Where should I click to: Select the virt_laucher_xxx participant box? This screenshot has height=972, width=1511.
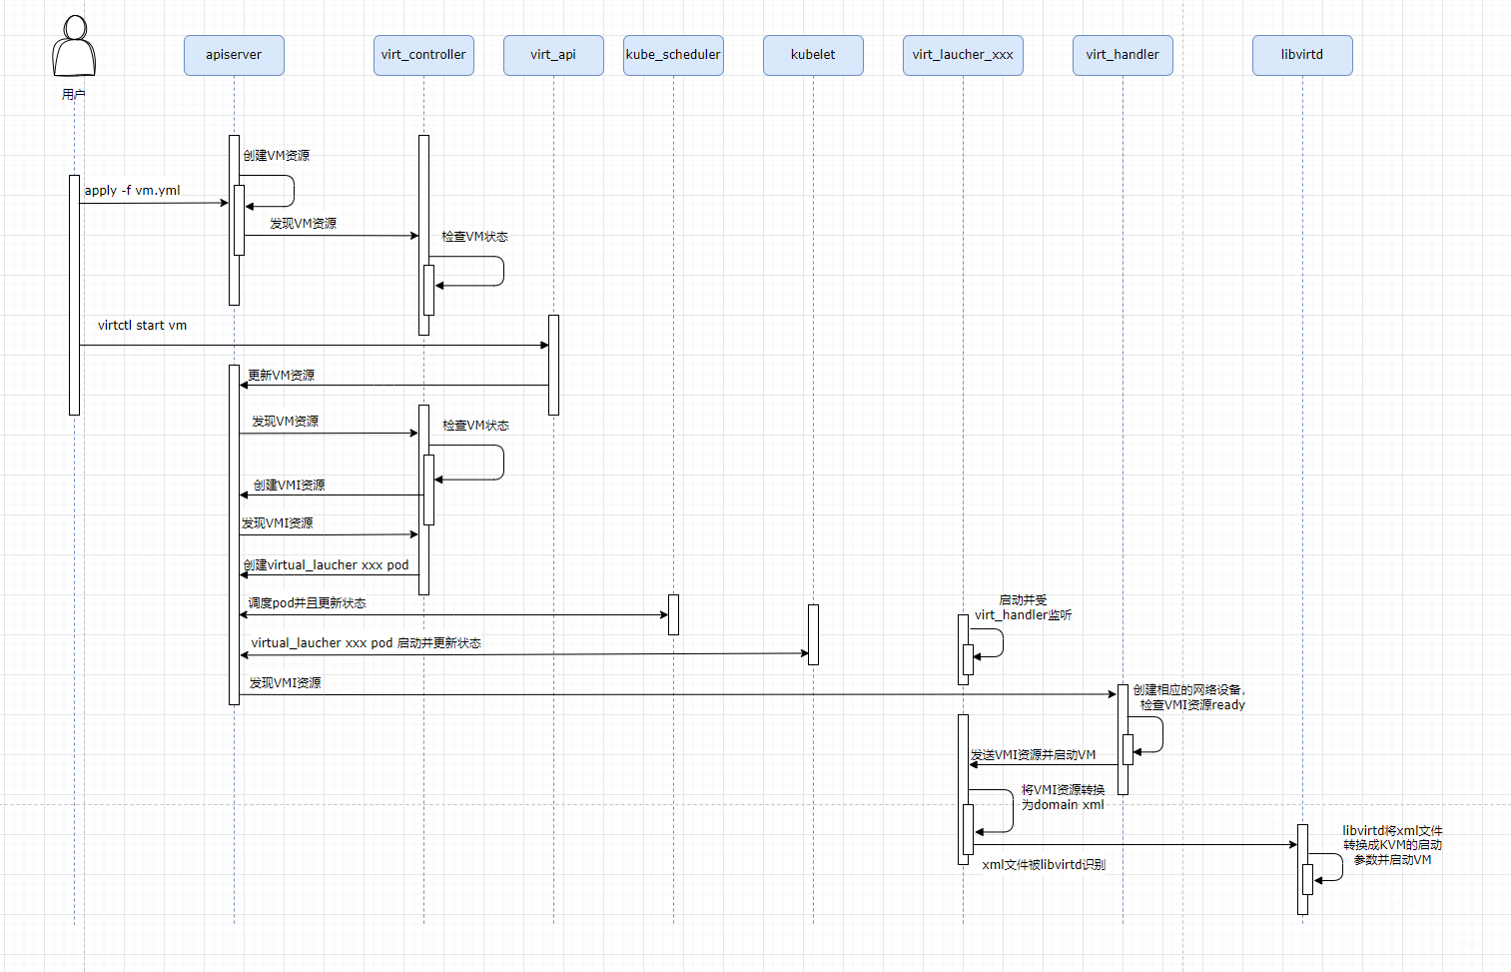coord(963,55)
